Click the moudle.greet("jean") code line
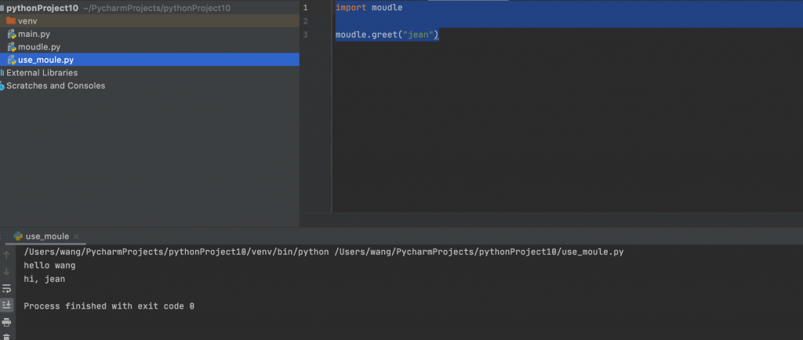Viewport: 803px width, 340px height. point(387,34)
